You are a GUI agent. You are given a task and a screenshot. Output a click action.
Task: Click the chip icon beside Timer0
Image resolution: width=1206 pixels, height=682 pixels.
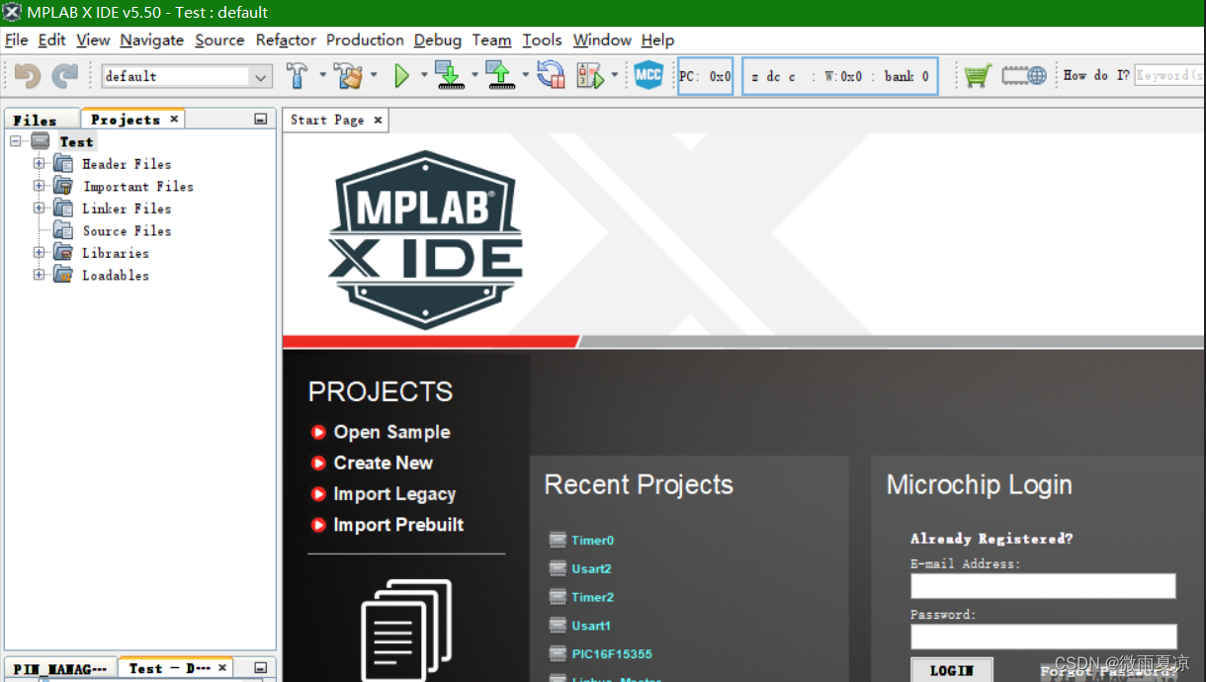coord(558,540)
